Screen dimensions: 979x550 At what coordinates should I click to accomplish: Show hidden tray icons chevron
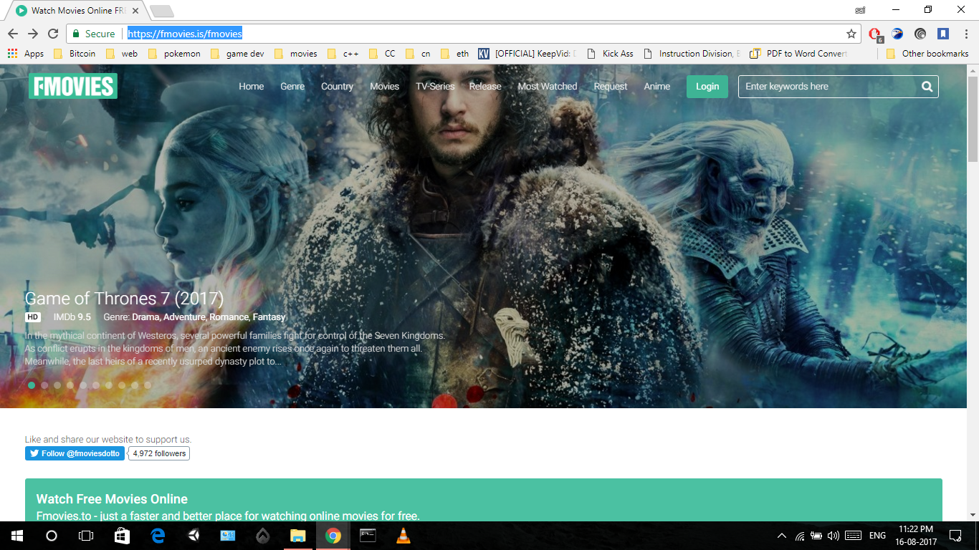781,536
